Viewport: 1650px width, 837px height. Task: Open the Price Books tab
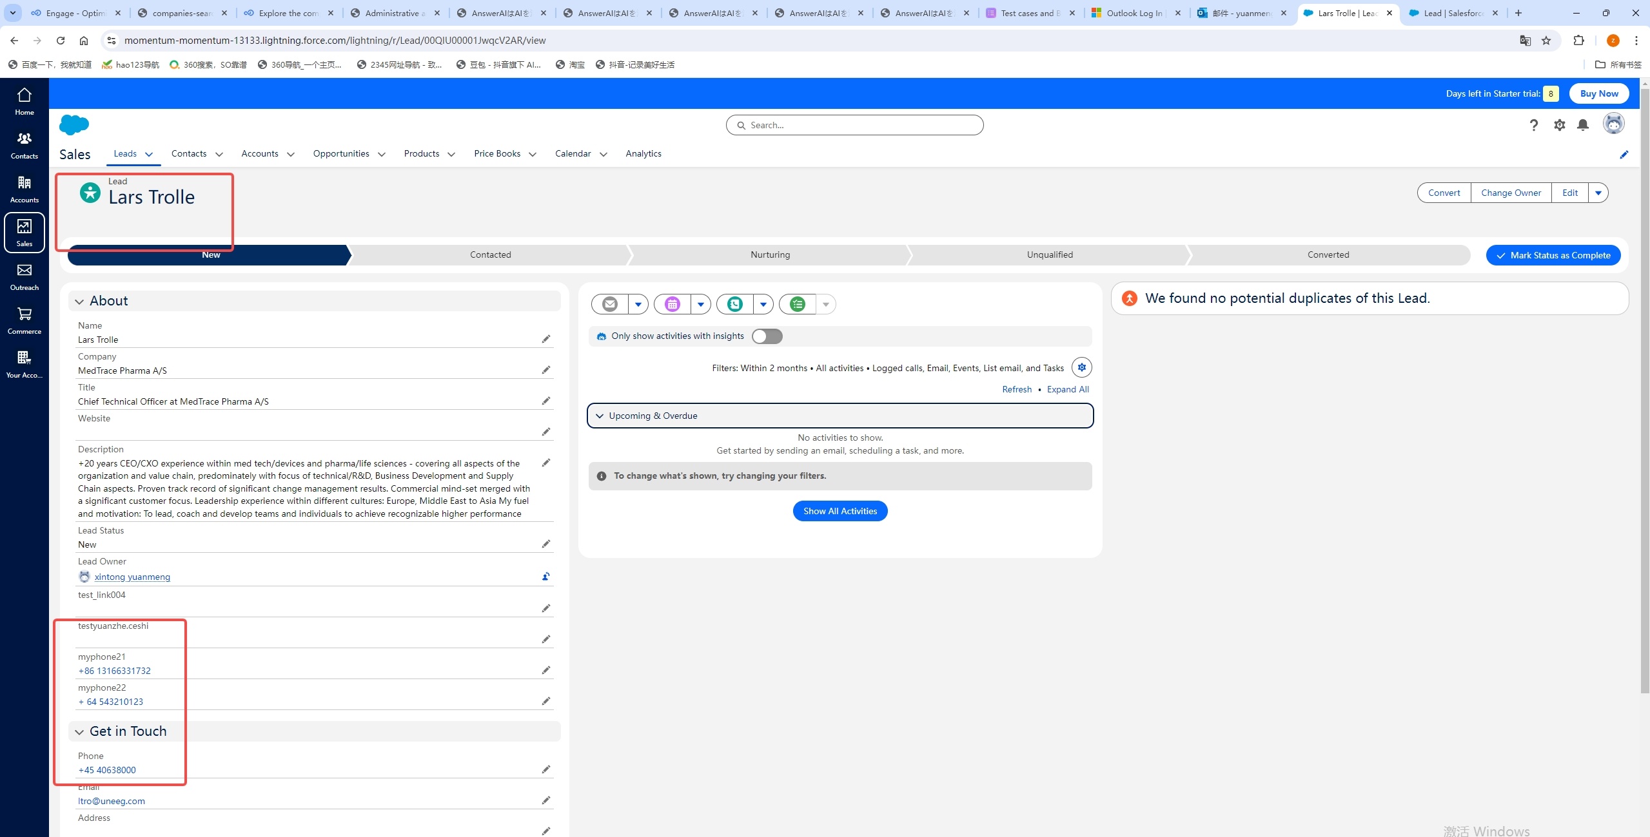point(497,153)
